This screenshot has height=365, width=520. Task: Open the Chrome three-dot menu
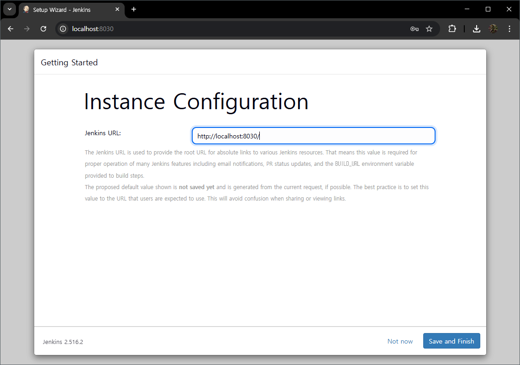point(509,29)
